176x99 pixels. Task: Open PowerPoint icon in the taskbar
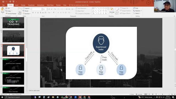point(80,97)
